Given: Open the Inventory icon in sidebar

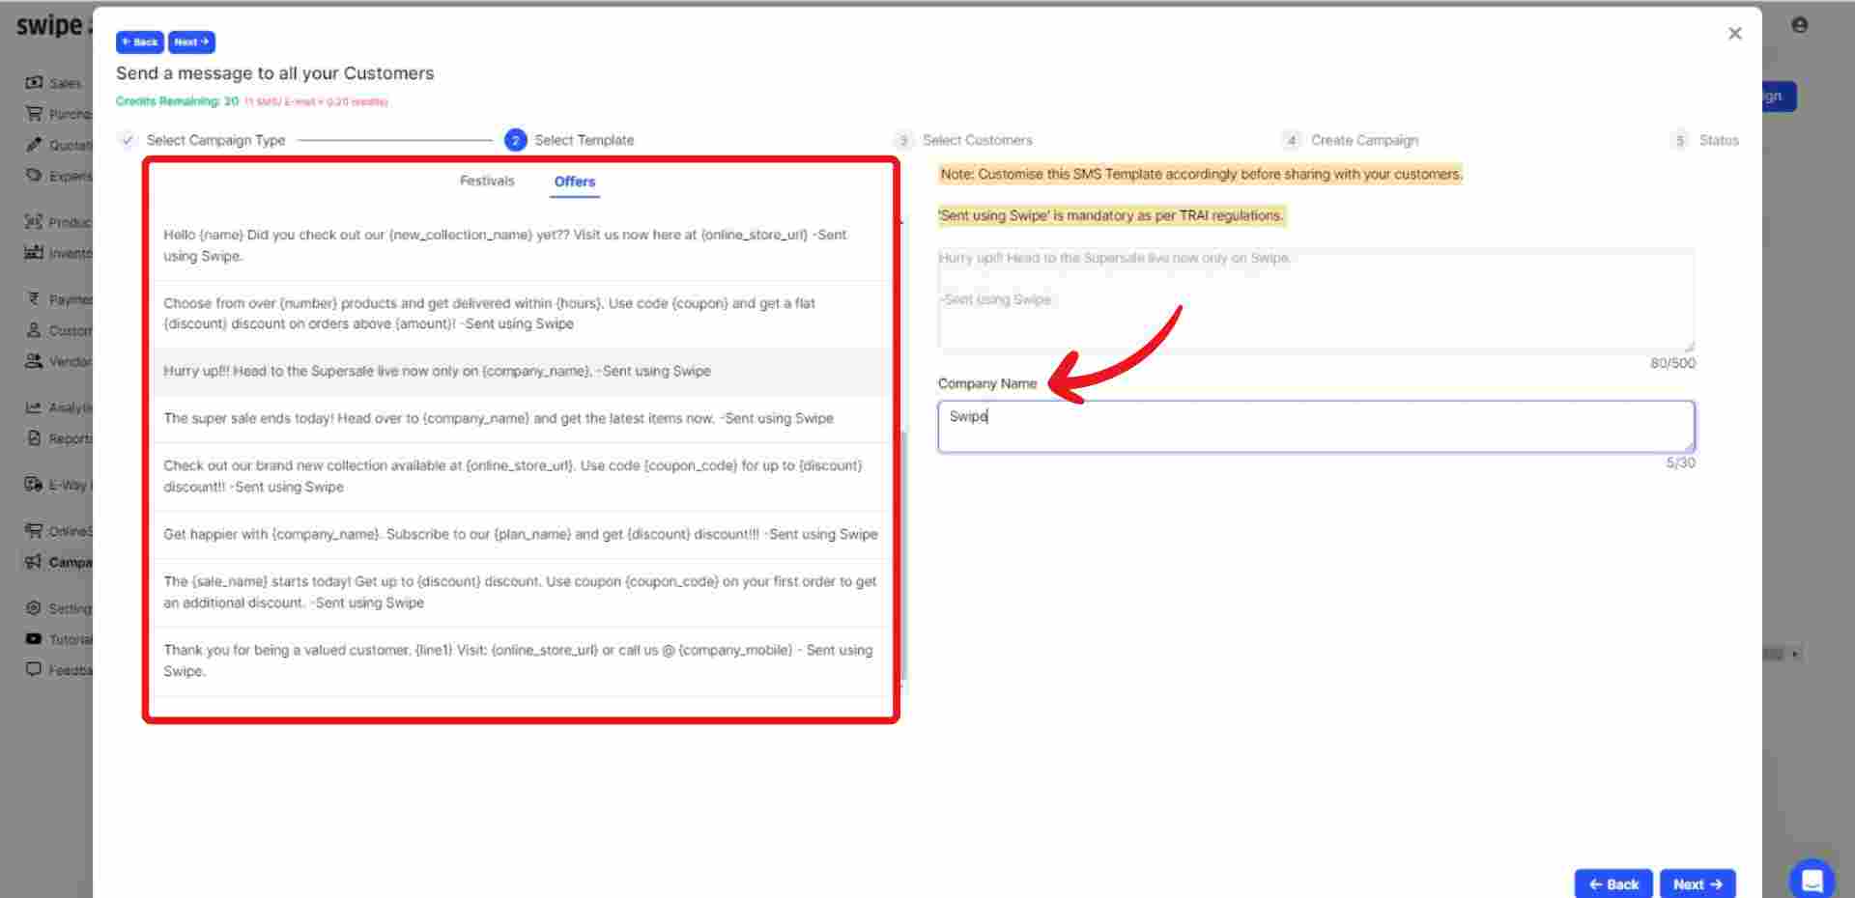Looking at the screenshot, I should tap(34, 253).
